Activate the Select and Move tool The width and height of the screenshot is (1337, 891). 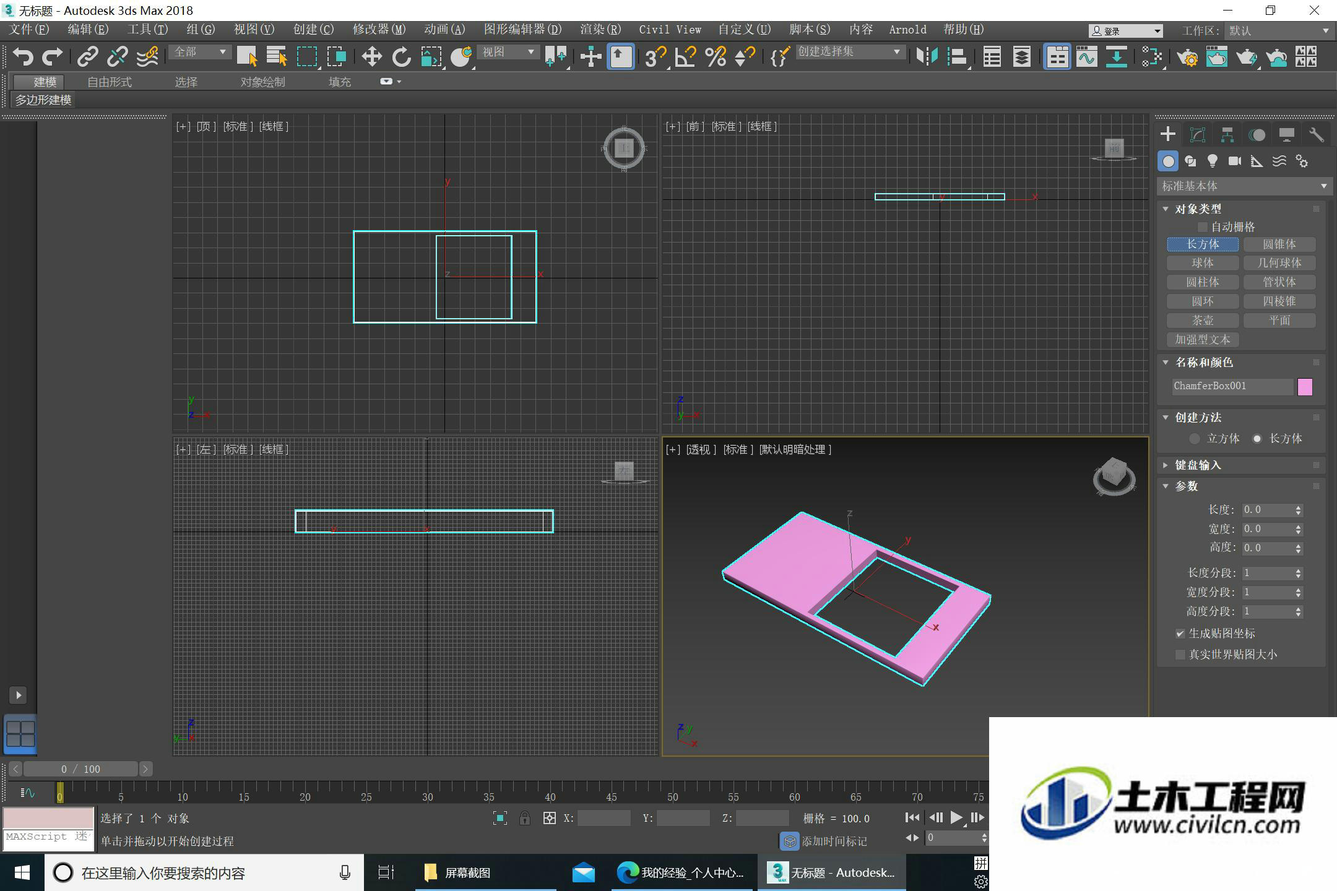[371, 57]
